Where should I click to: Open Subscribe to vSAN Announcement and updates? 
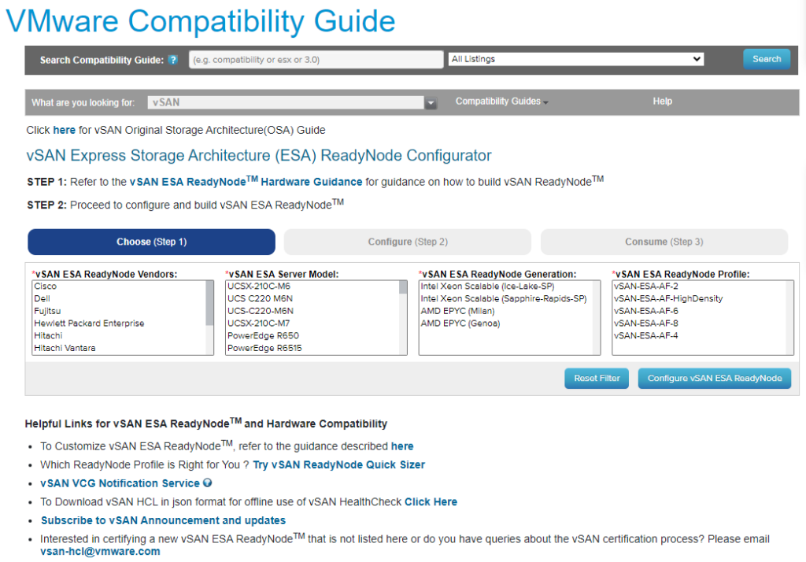tap(163, 520)
